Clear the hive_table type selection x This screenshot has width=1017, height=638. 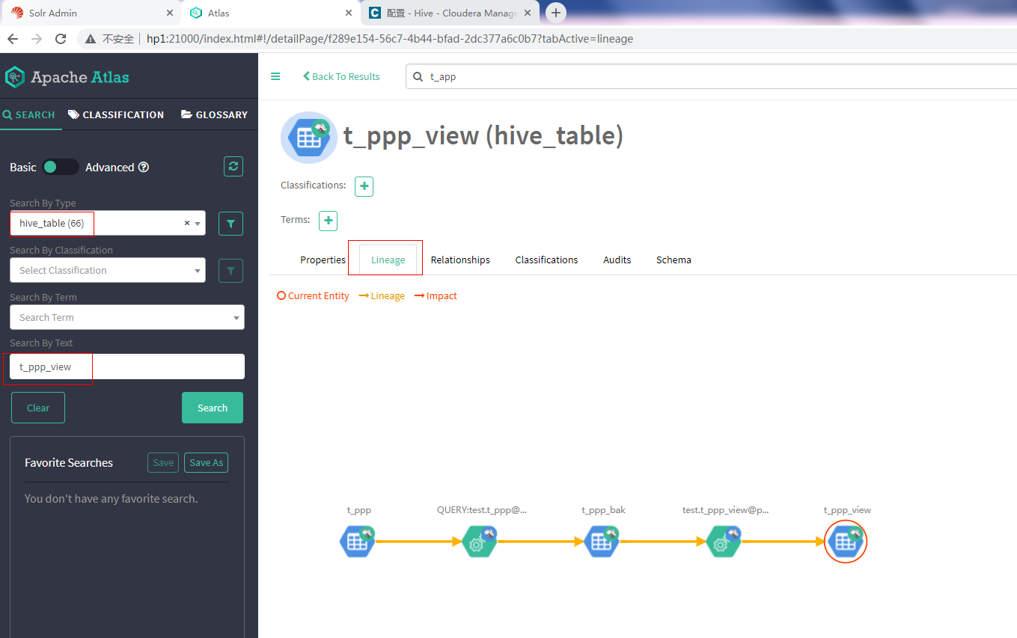pyautogui.click(x=187, y=224)
